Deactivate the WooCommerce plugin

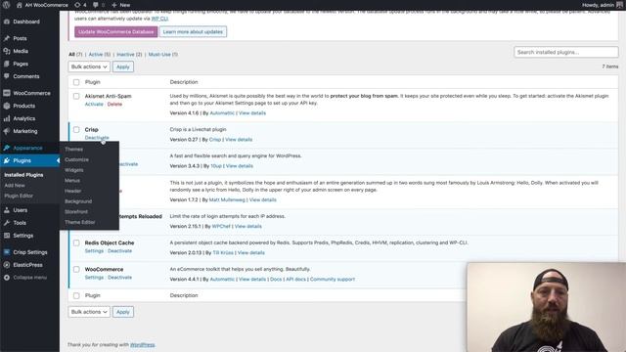(119, 278)
